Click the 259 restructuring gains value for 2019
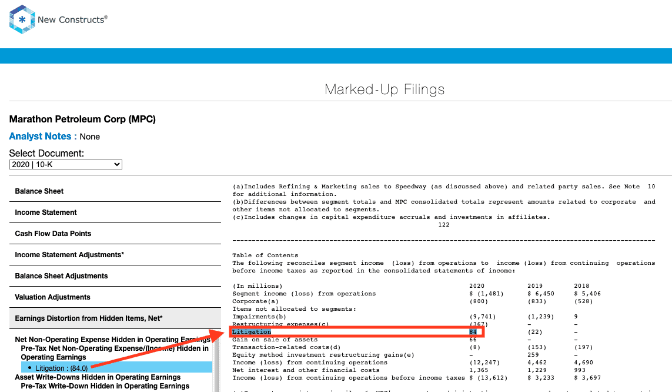This screenshot has height=392, width=672. [533, 355]
